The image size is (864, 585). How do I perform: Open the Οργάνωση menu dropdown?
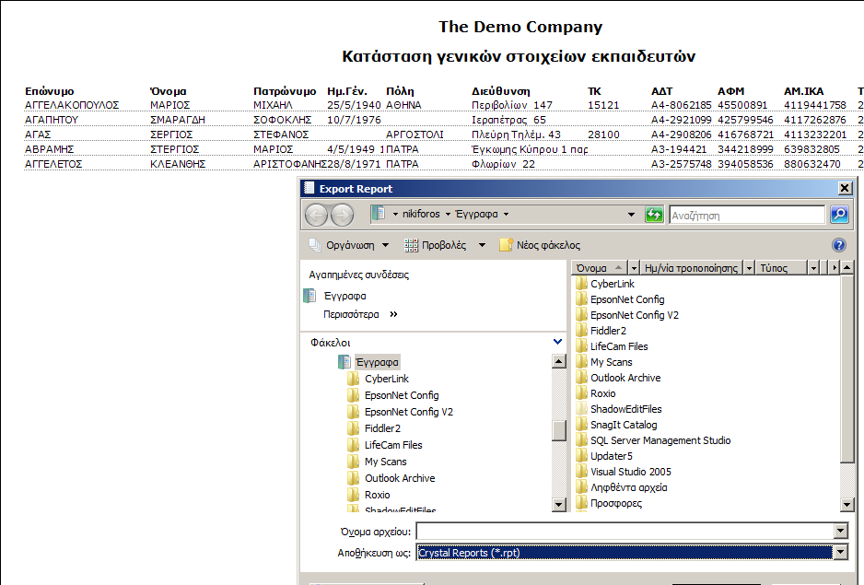350,245
